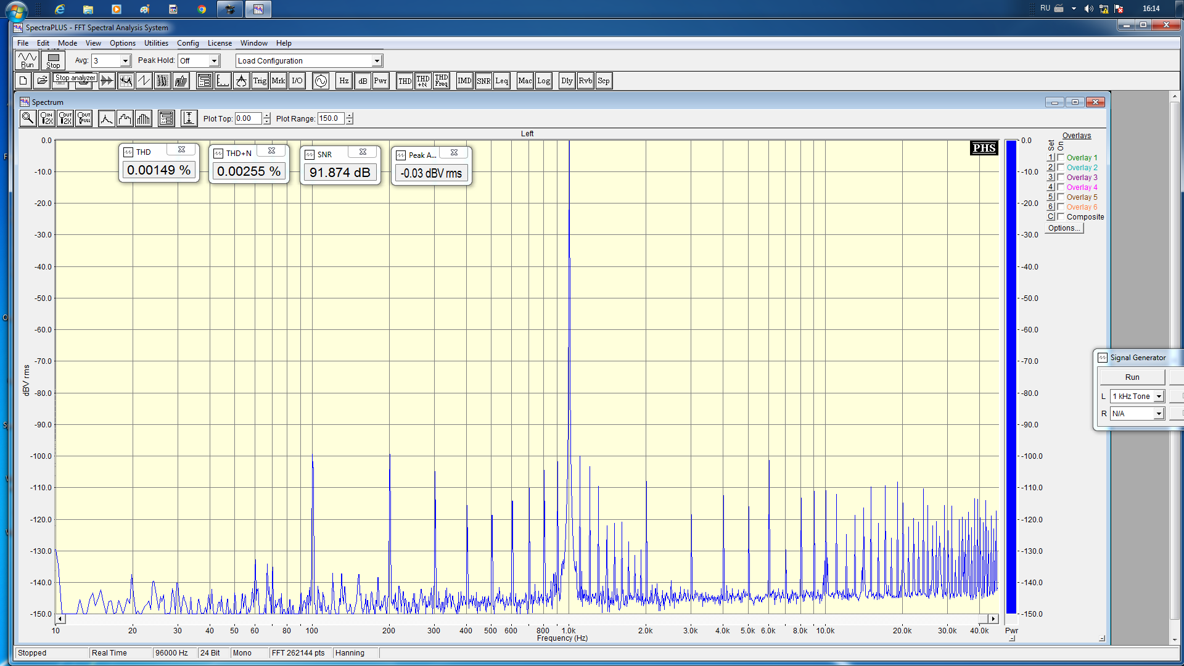The height and width of the screenshot is (666, 1184).
Task: Open the Spectrum view properties icon
Action: click(x=166, y=118)
